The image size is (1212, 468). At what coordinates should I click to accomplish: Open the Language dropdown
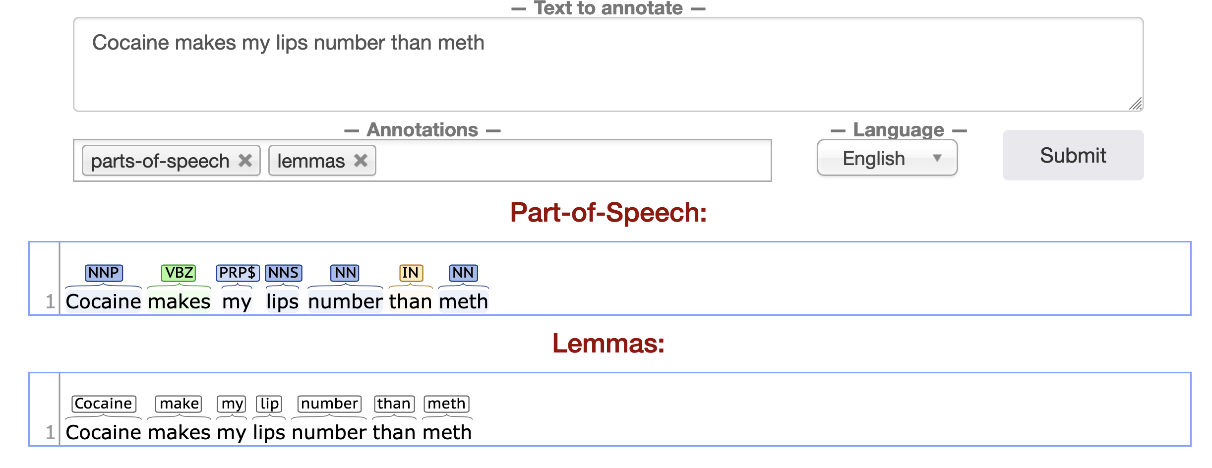pos(887,158)
